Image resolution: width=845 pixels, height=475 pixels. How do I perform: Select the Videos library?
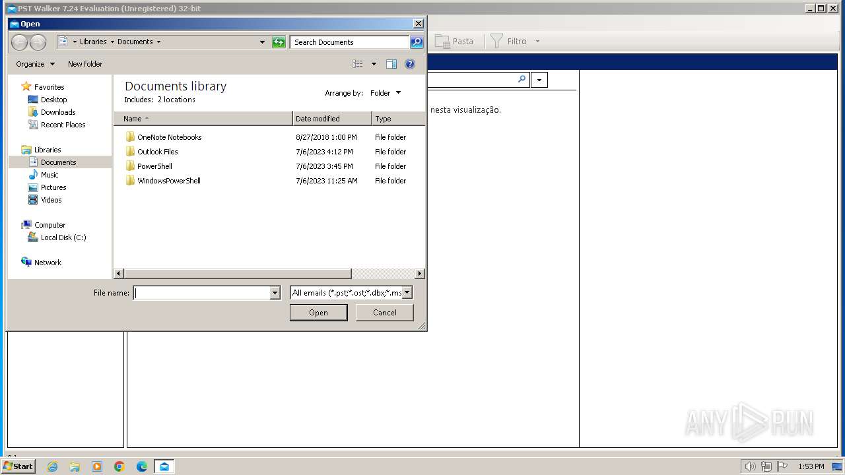51,200
